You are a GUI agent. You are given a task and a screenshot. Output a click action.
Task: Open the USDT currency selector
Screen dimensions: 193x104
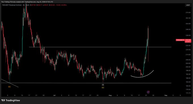coord(188,5)
